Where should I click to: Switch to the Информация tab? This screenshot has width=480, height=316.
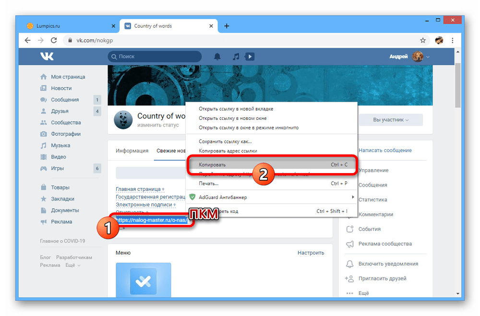132,151
